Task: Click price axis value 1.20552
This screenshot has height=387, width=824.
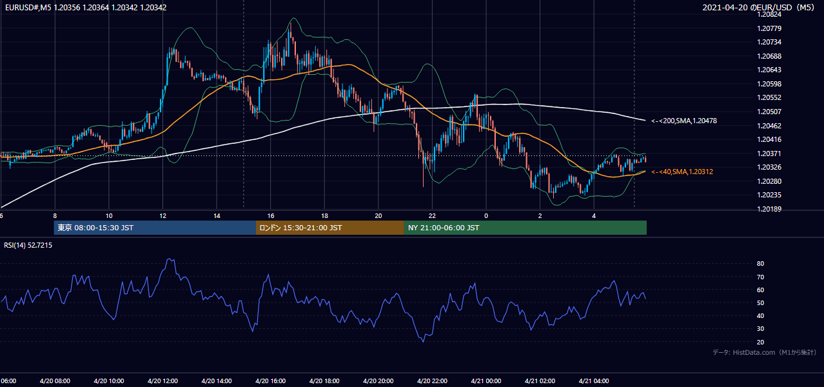Action: (x=770, y=97)
